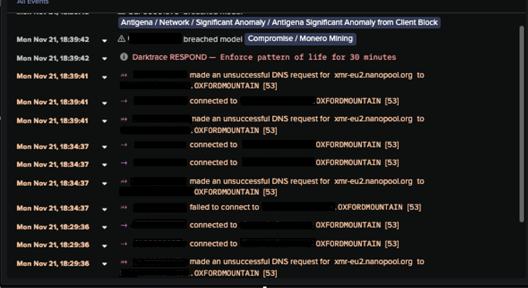Click 'connected to' text in 18:39:41 row
This screenshot has height=288, width=528.
pyautogui.click(x=213, y=101)
